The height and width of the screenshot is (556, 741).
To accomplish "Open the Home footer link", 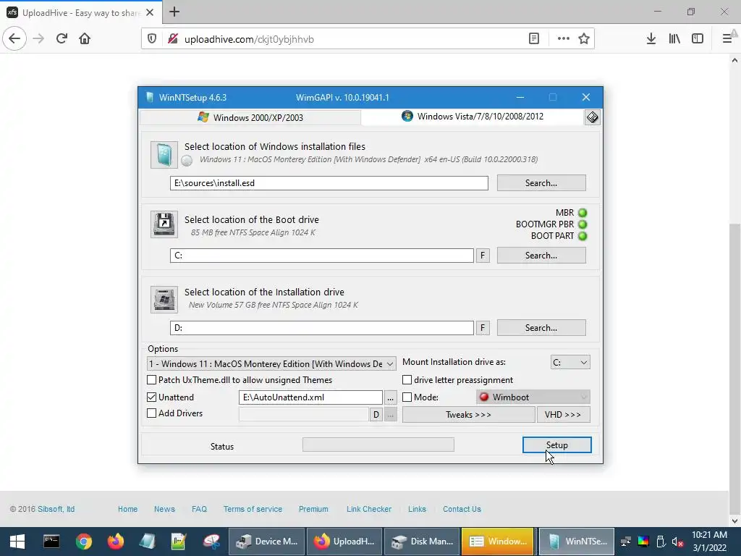I will click(127, 509).
